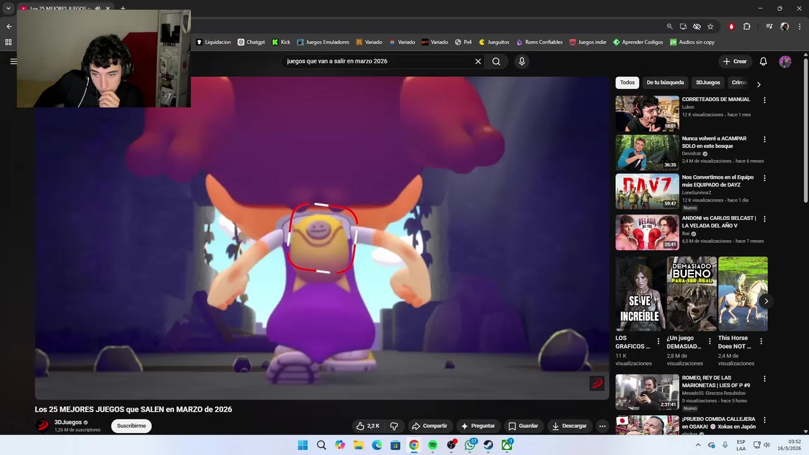Show hidden system tray icons chevron
Viewport: 809px width, 455px height.
698,445
